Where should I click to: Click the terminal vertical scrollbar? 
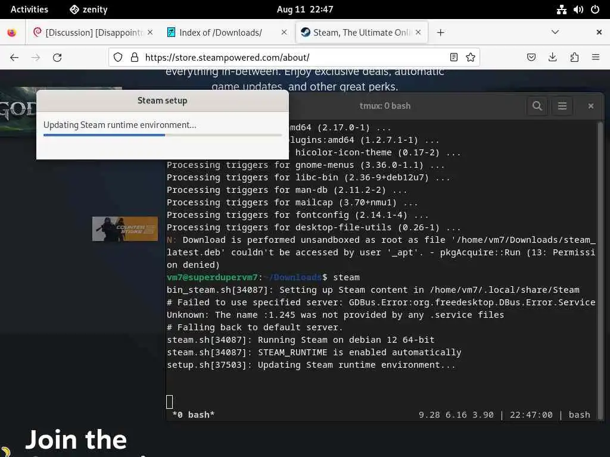pos(600,270)
